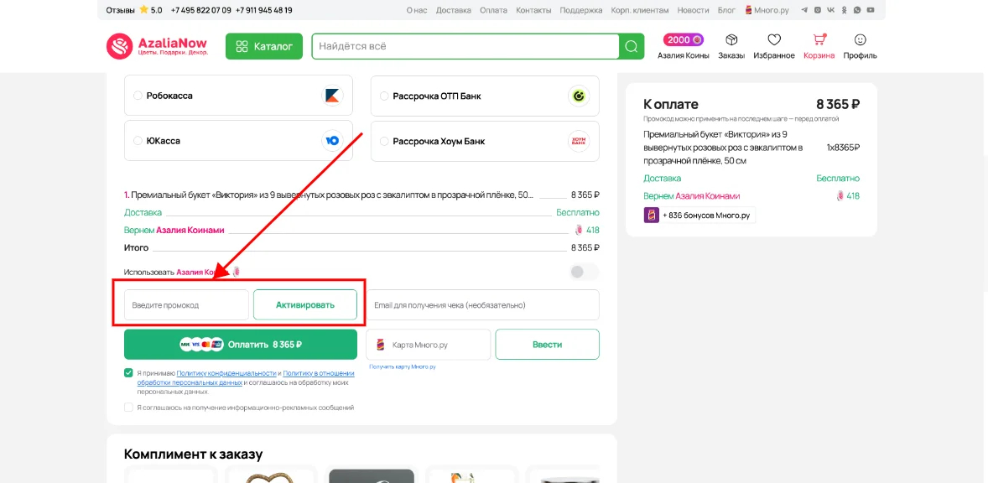Select the Робокасса payment radio button

(x=137, y=95)
